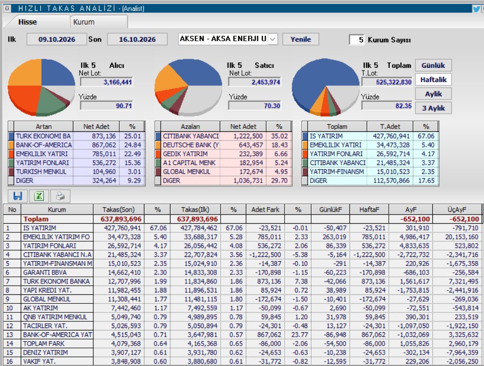Click the T.Adet column header
Screen dimensions: 484x366
390,127
